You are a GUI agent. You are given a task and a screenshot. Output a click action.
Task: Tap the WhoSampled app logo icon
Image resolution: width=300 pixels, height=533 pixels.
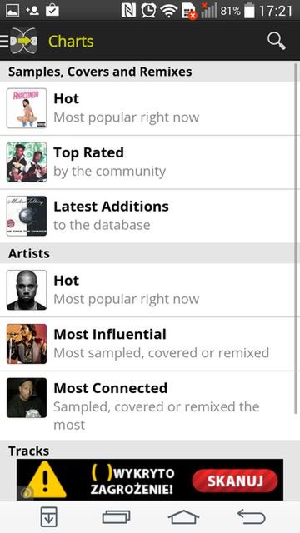(23, 41)
